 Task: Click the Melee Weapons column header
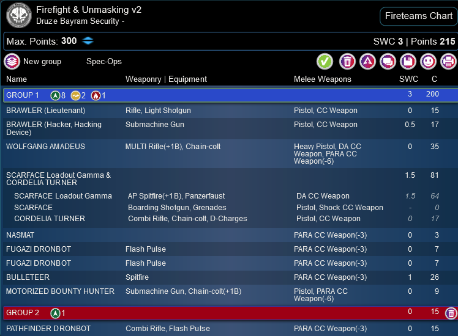point(323,79)
